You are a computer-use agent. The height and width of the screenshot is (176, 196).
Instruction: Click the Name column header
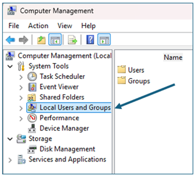173,57
